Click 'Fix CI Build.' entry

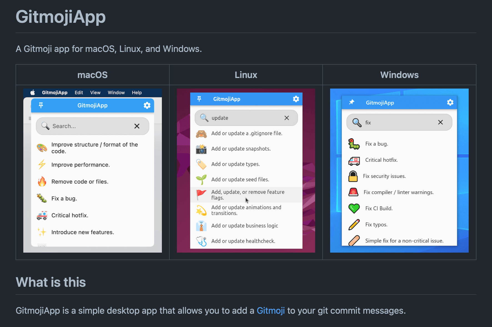379,208
